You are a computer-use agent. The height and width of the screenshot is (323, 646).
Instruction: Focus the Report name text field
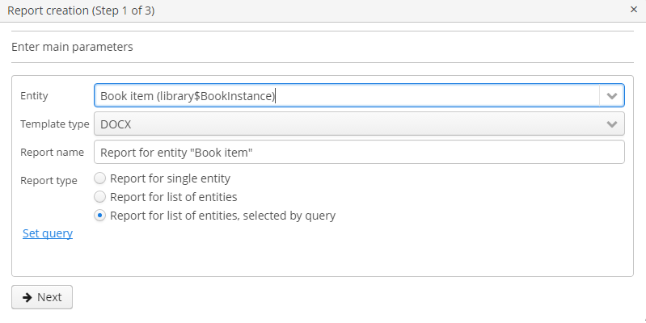(359, 152)
